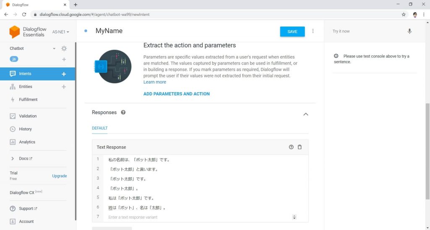Click the Trial Free plan label
This screenshot has width=430, height=230.
[x=13, y=176]
